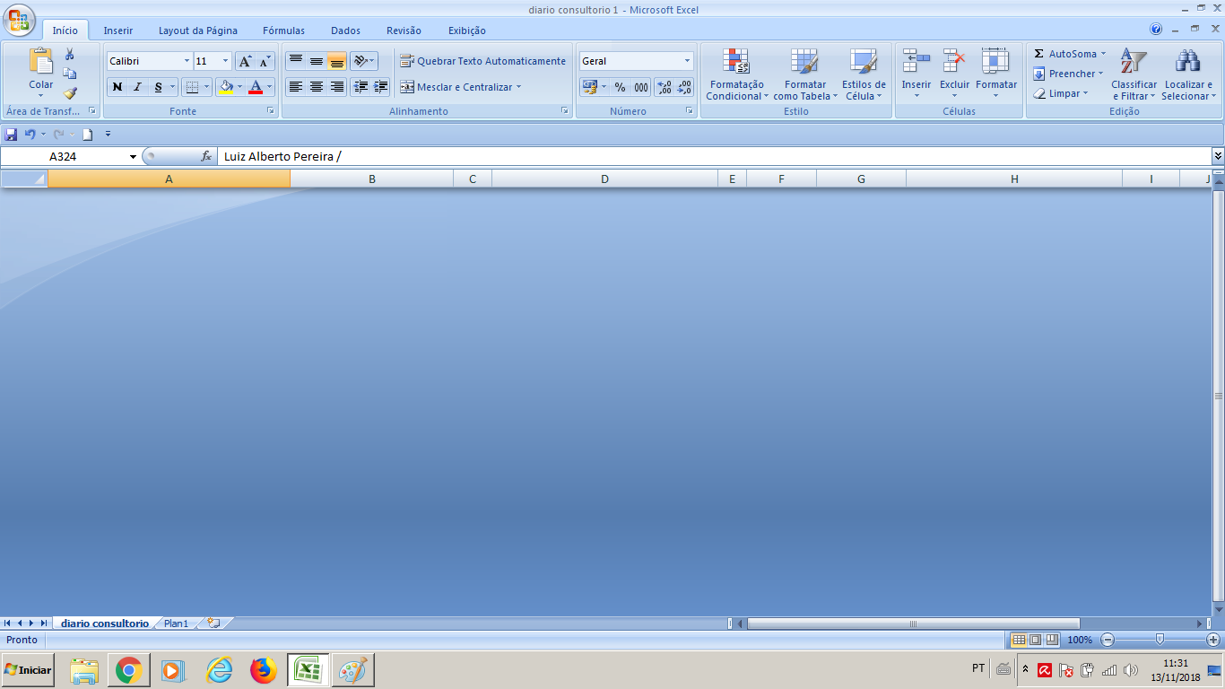Open Internet Explorer from the taskbar
The width and height of the screenshot is (1225, 689).
tap(219, 670)
